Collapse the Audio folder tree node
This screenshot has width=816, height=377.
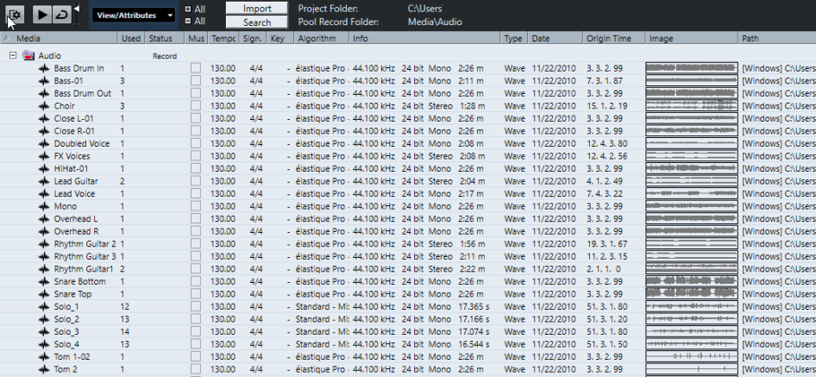(12, 55)
